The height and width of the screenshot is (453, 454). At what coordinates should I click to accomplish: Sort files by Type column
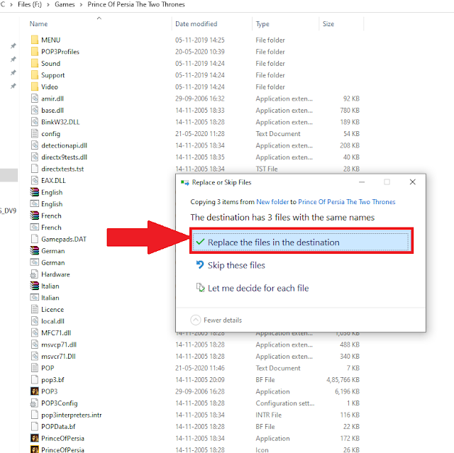pos(262,24)
